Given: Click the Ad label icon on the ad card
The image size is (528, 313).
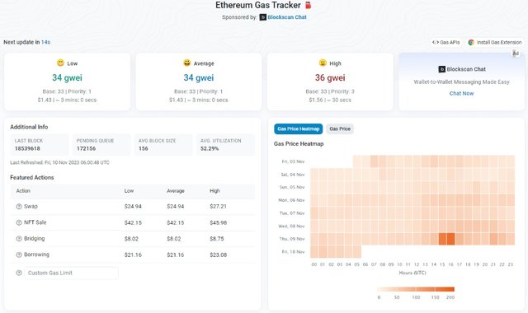Looking at the screenshot, I should (x=516, y=54).
